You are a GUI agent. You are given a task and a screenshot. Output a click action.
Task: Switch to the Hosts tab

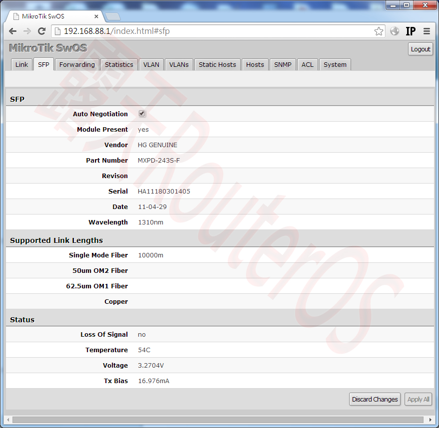(x=255, y=64)
